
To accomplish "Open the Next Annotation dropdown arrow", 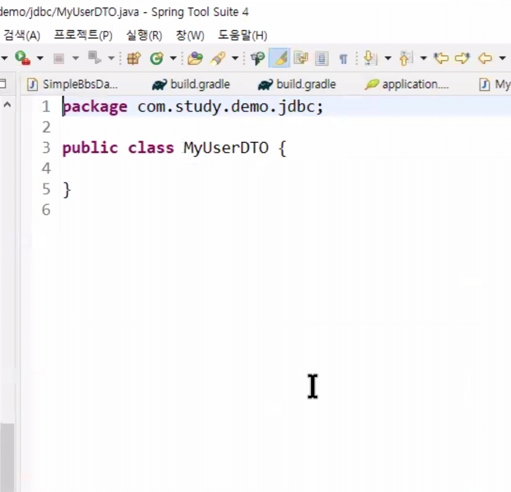I will (x=388, y=58).
